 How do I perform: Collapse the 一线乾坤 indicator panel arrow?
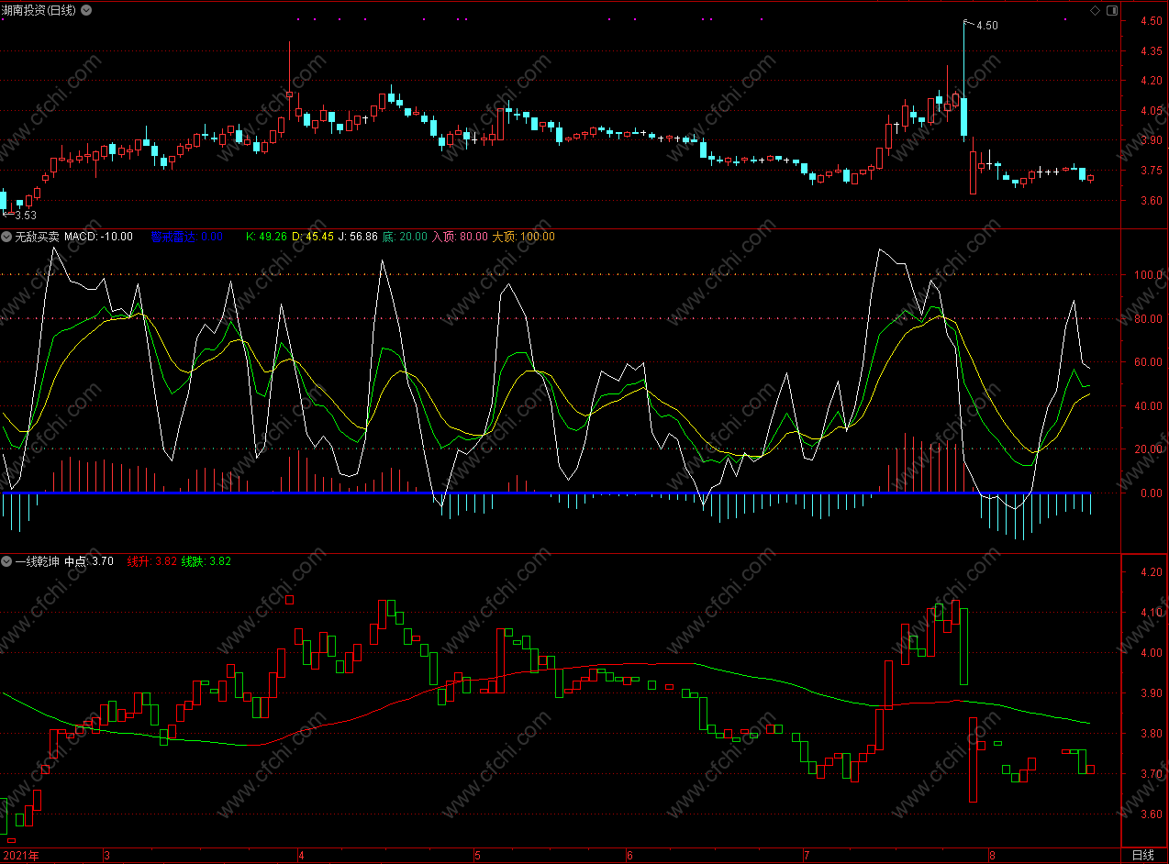pos(7,561)
